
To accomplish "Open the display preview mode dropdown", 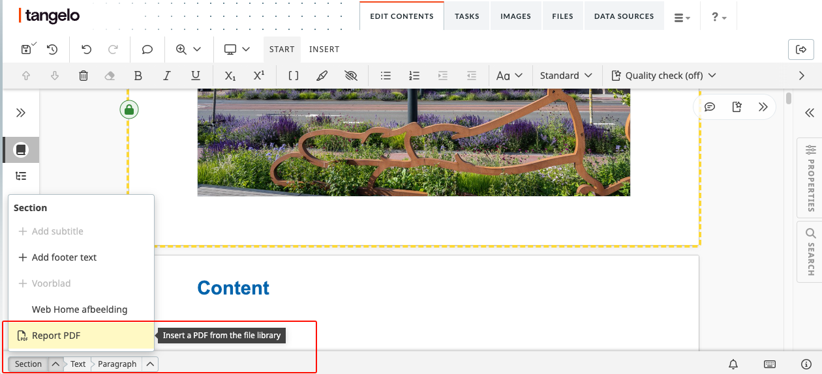I will pos(237,50).
